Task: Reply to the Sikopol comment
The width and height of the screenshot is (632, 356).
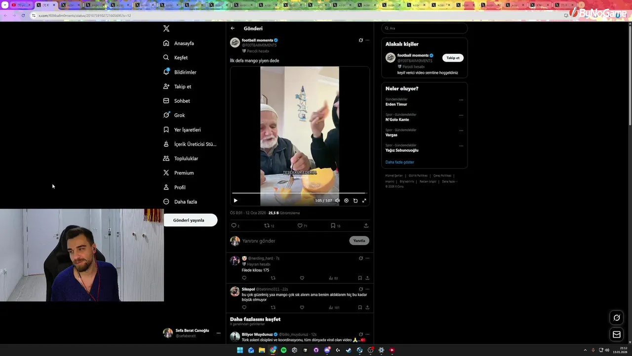Action: pos(244,308)
